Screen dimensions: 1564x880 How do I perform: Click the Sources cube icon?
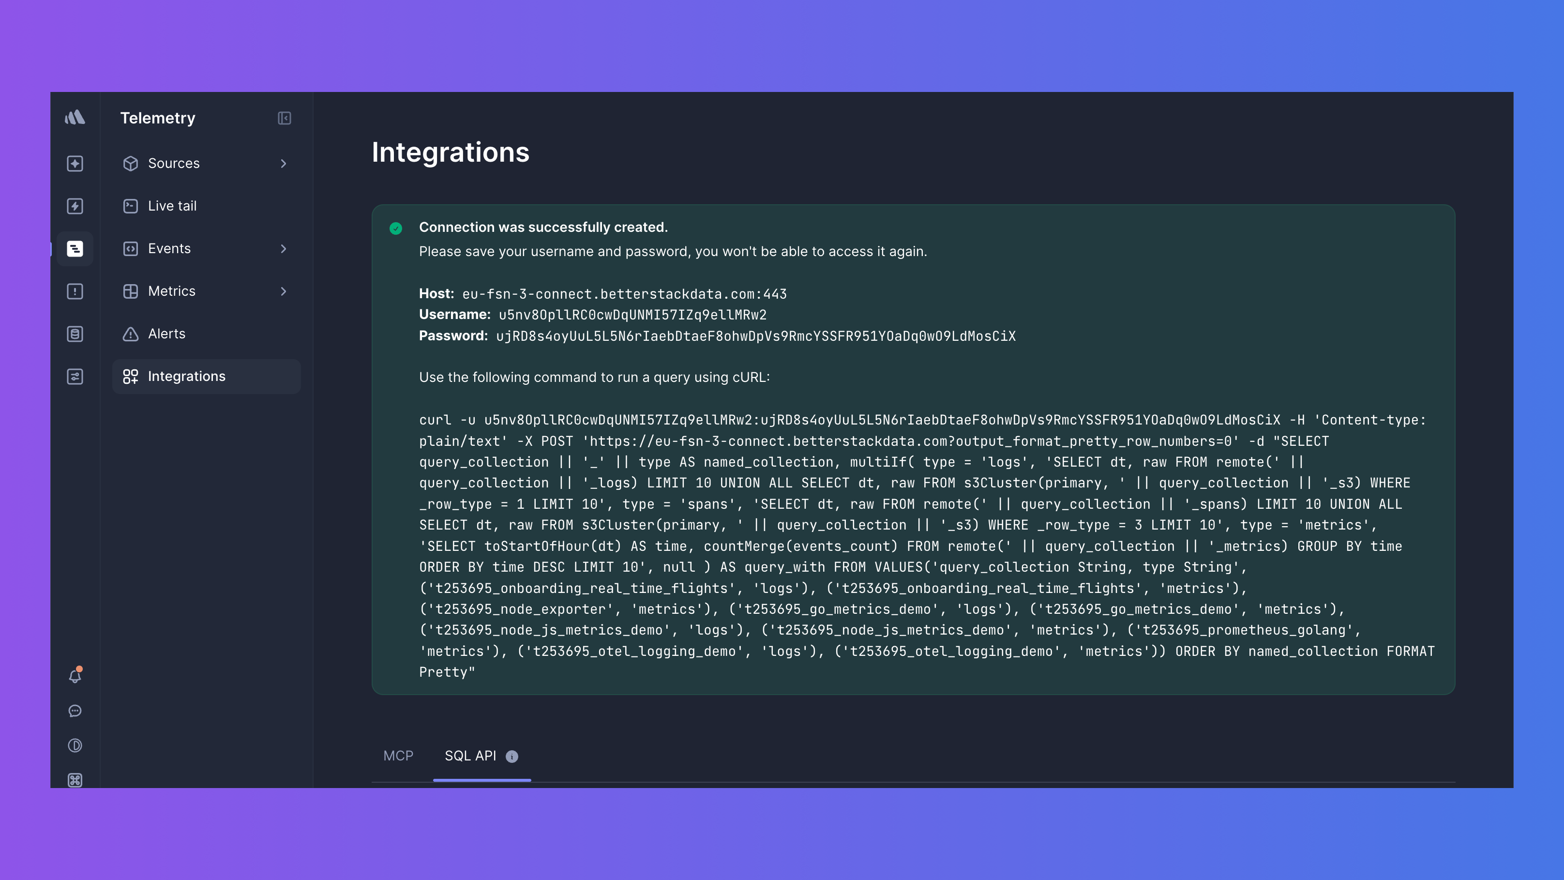pyautogui.click(x=131, y=164)
